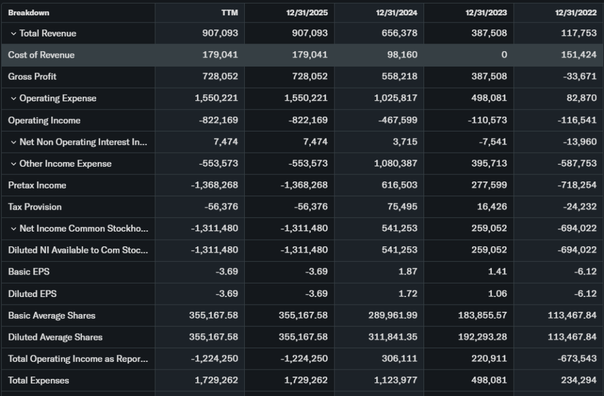Click the Diluted Average Shares row label
604x396 pixels.
coord(55,337)
